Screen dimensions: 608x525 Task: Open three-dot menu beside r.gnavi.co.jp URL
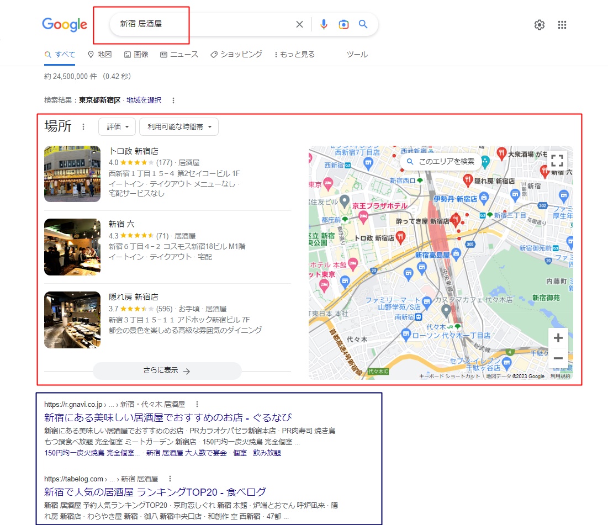[x=197, y=404]
